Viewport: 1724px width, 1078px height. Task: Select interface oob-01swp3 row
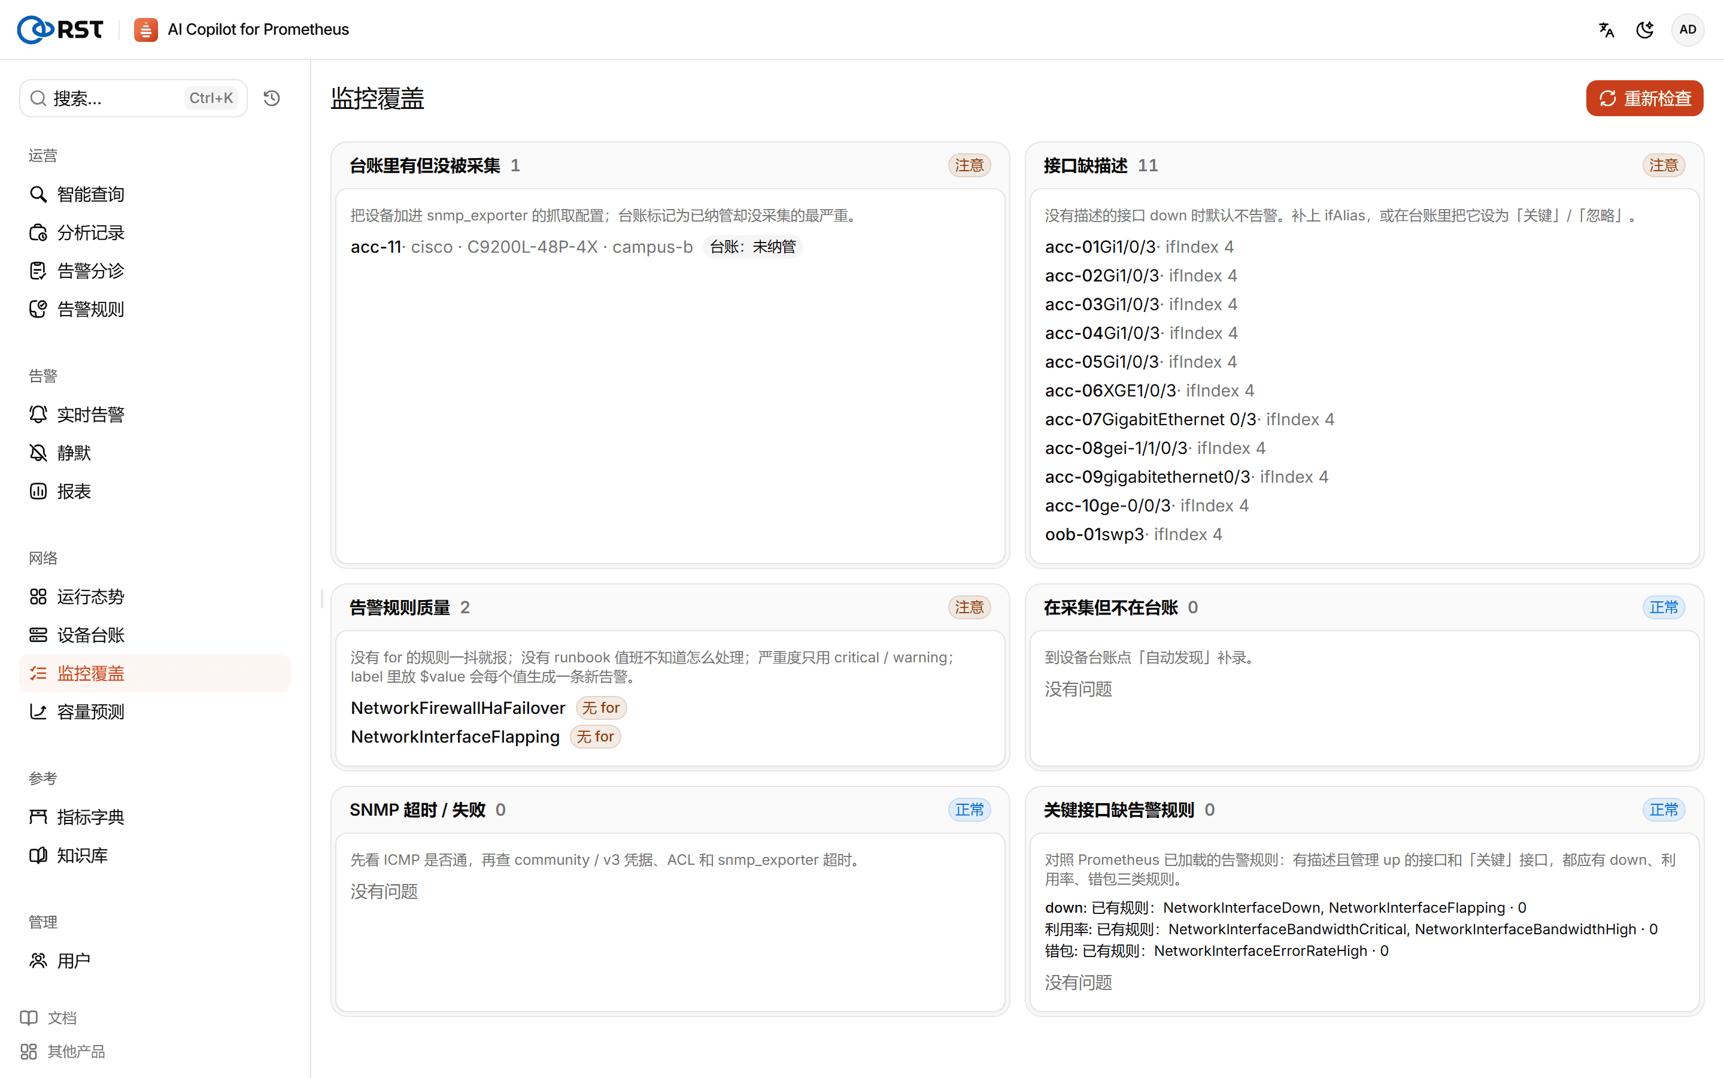1133,534
